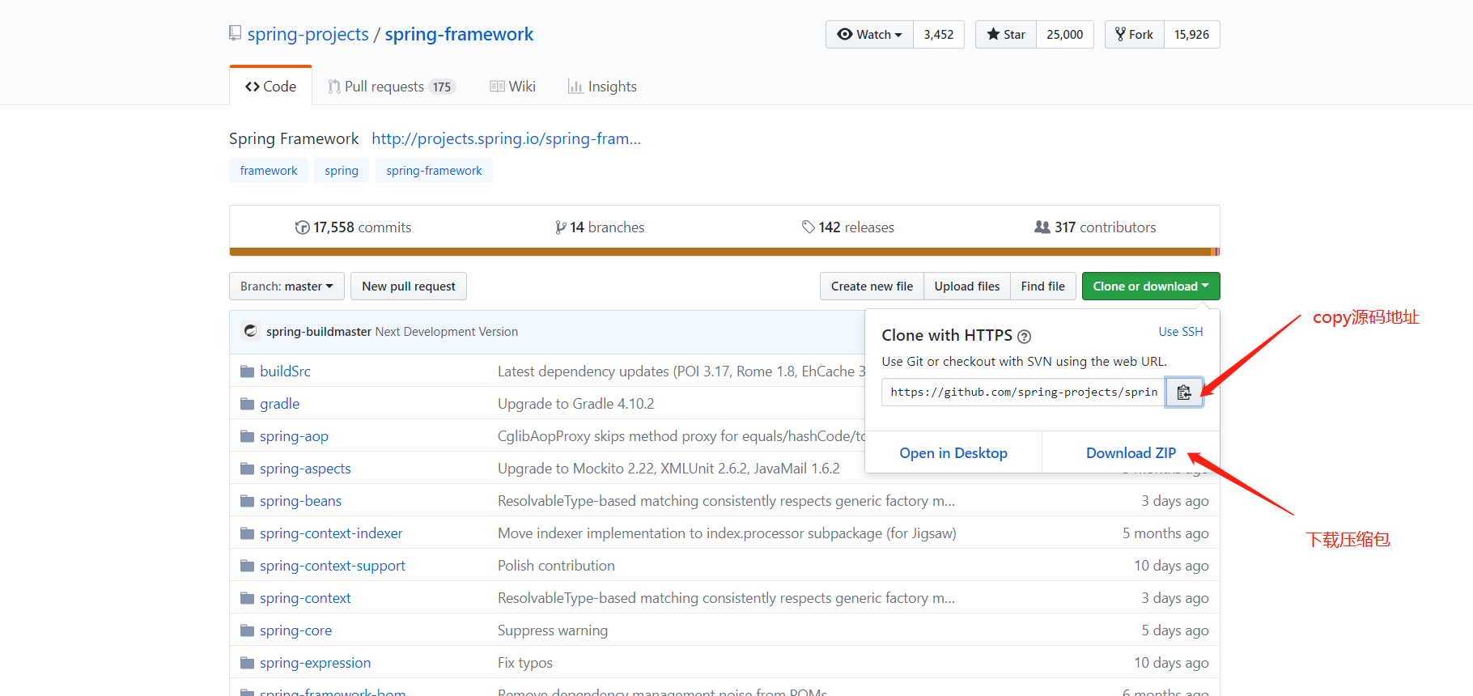Click spring-buildmaster avatar icon
Image resolution: width=1473 pixels, height=696 pixels.
click(251, 331)
